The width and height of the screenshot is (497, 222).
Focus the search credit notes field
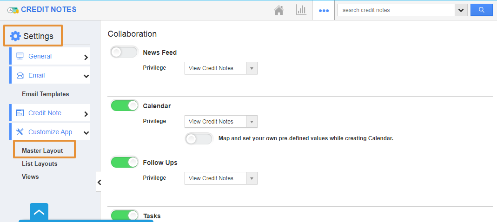(x=397, y=10)
